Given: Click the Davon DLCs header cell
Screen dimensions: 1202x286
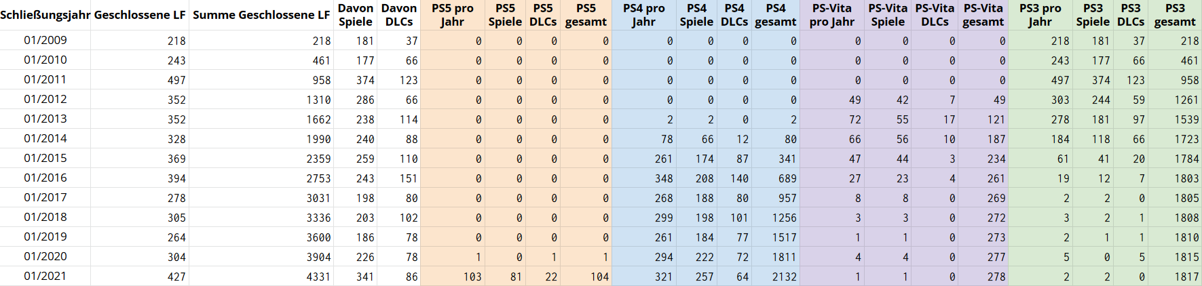Looking at the screenshot, I should click(x=399, y=15).
